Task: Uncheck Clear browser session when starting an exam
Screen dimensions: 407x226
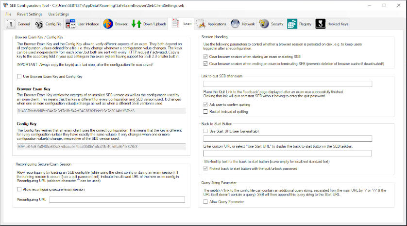Action: tap(205, 56)
